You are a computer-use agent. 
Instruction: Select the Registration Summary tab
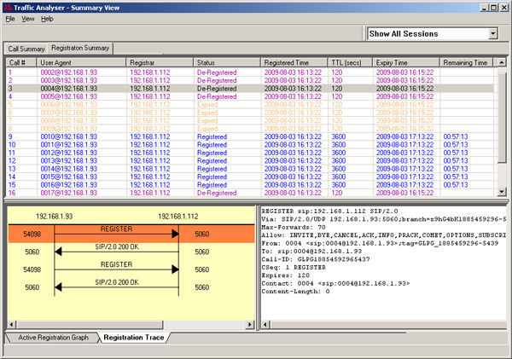tap(80, 48)
